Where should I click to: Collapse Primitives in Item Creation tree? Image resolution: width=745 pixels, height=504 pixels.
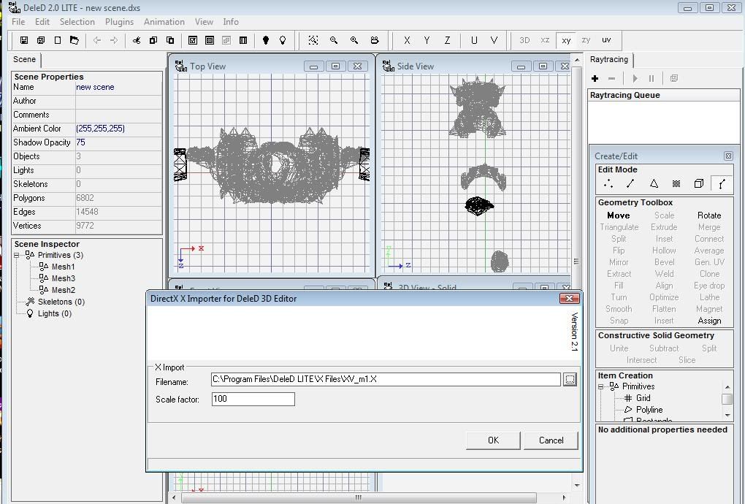click(x=601, y=386)
